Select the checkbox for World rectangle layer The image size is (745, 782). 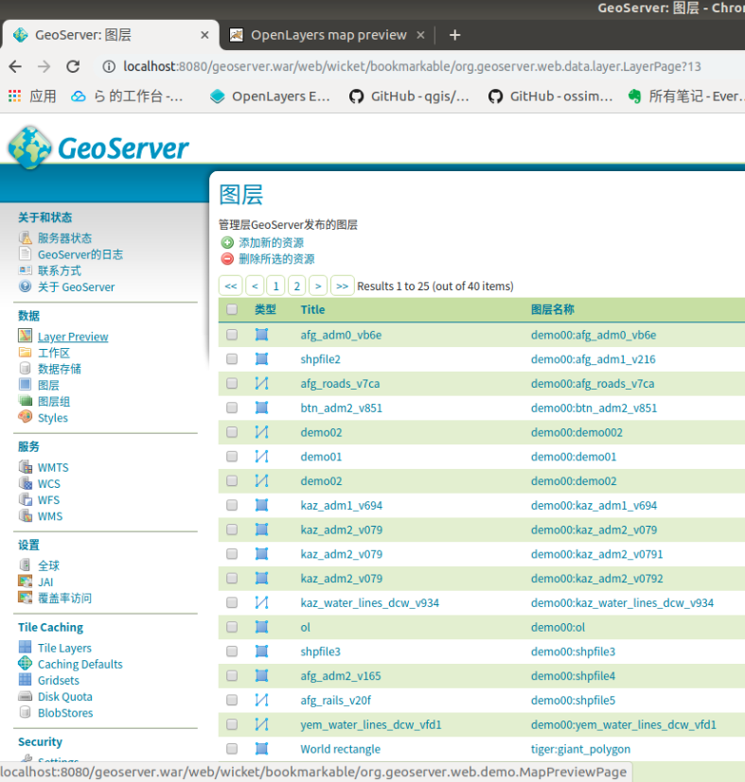coord(232,749)
